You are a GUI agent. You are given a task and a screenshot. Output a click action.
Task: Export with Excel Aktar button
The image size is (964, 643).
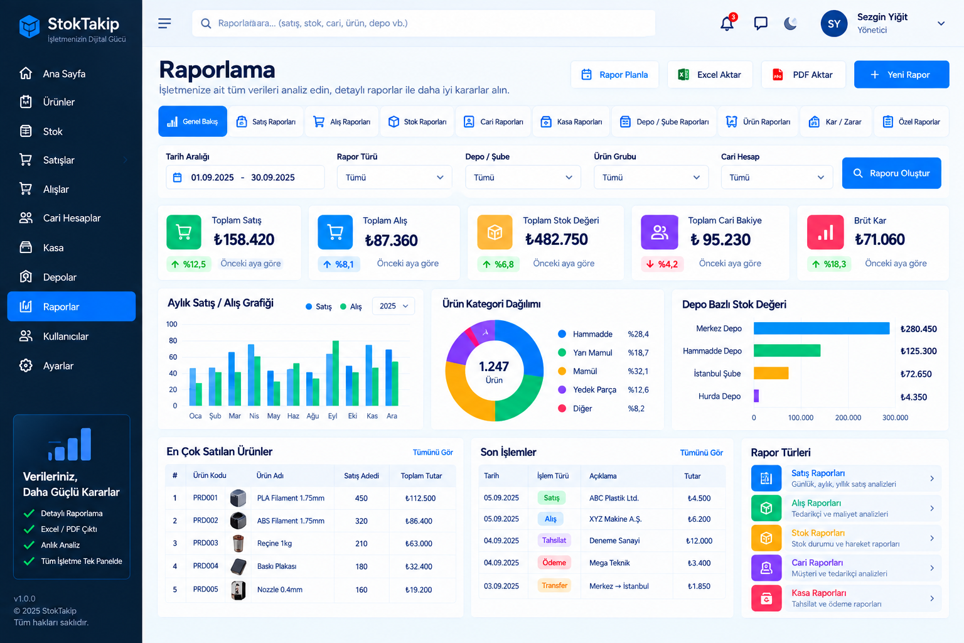(x=710, y=75)
